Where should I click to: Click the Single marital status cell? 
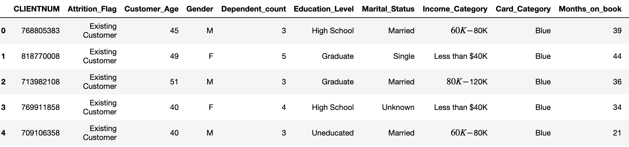click(404, 56)
